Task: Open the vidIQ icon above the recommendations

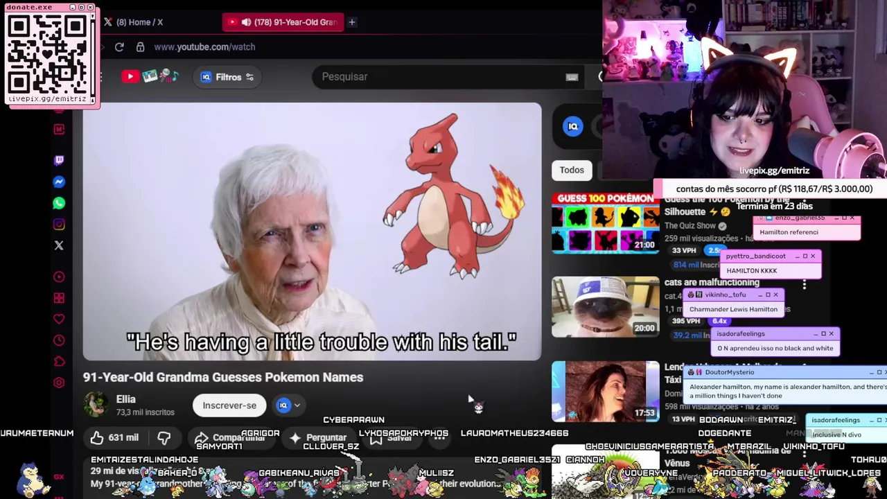Action: tap(573, 126)
